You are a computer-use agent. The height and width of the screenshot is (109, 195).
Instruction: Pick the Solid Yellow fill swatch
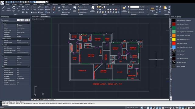click(x=174, y=39)
